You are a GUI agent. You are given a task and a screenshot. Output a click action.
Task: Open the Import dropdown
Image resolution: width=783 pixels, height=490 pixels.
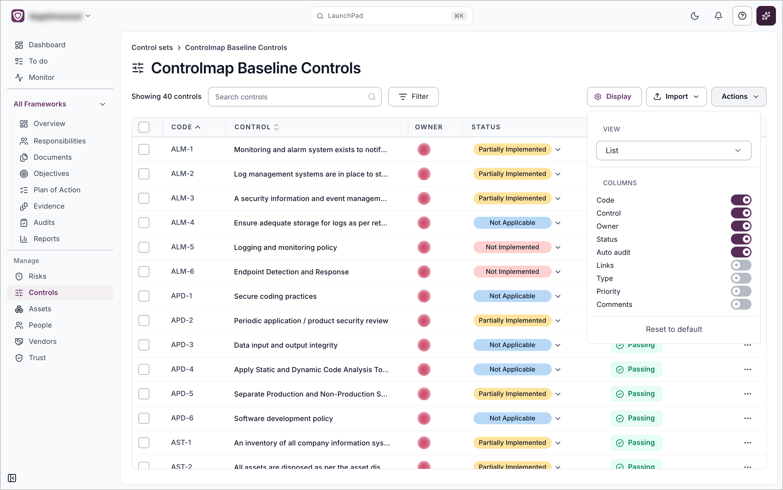click(676, 97)
